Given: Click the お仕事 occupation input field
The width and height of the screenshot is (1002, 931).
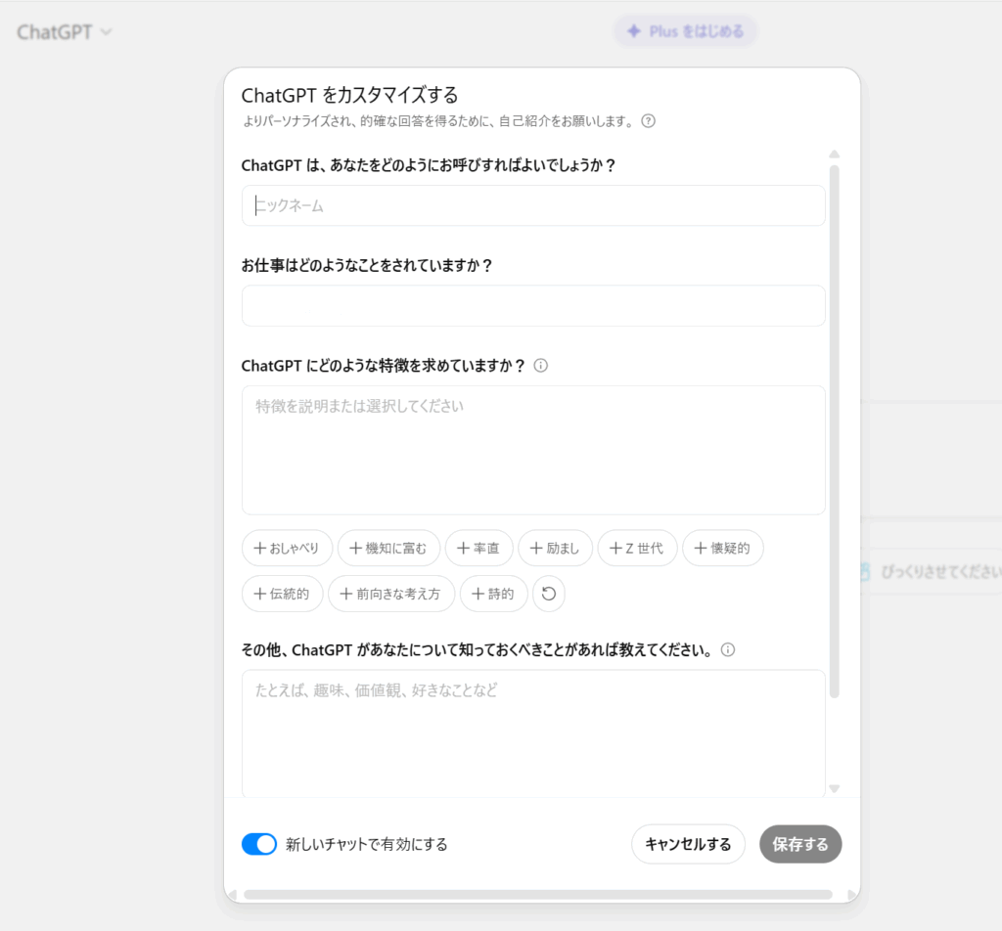Looking at the screenshot, I should 533,306.
